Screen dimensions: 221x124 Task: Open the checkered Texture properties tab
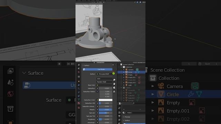pos(79,108)
